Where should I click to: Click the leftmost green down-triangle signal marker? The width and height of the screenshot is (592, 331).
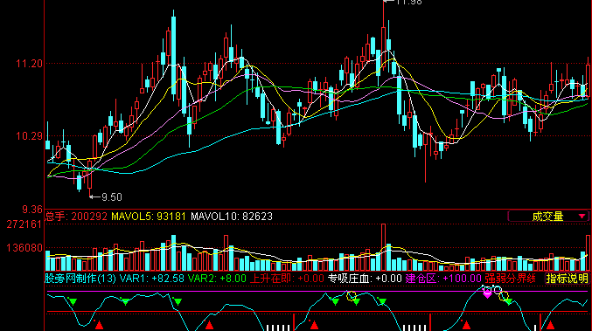point(73,301)
